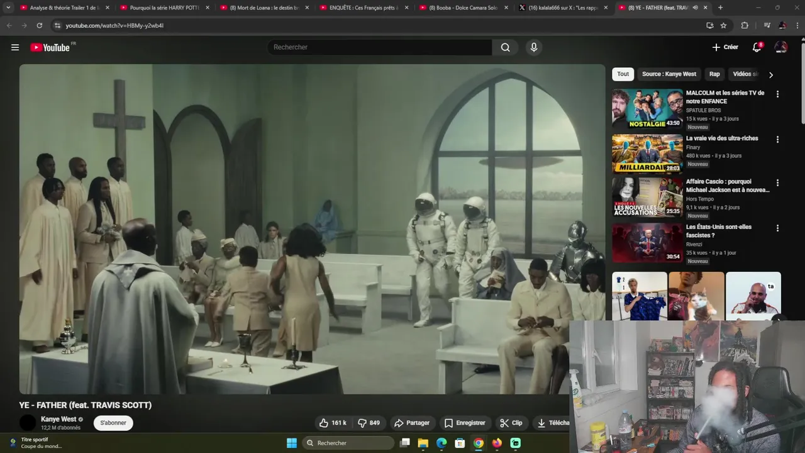This screenshot has width=805, height=453.
Task: Create a Clip from the video
Action: pos(511,423)
